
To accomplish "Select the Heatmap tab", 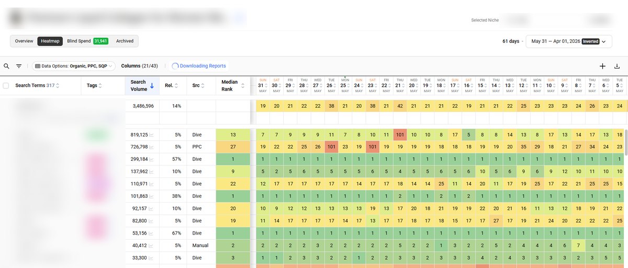I will click(x=50, y=41).
